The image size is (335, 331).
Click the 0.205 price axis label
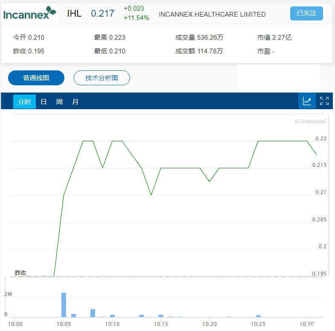tap(319, 219)
